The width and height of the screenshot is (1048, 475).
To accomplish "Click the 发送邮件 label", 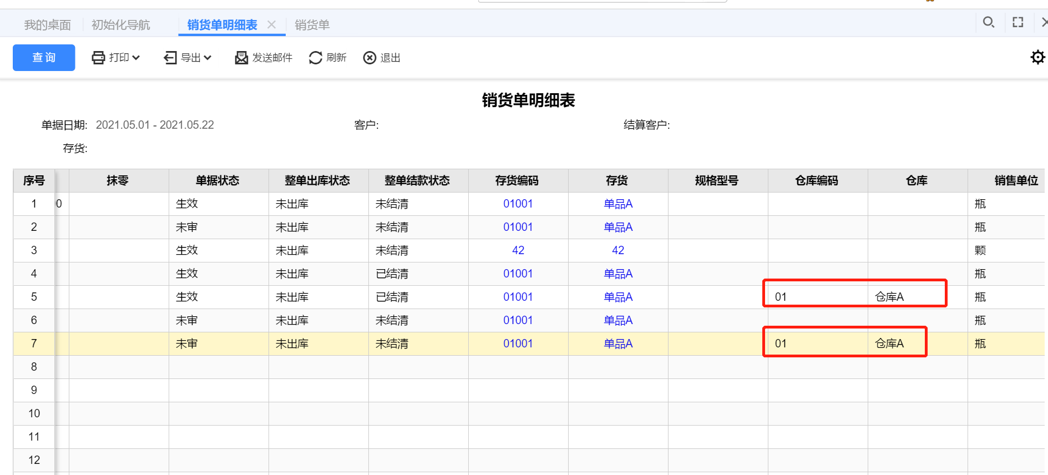I will click(272, 58).
